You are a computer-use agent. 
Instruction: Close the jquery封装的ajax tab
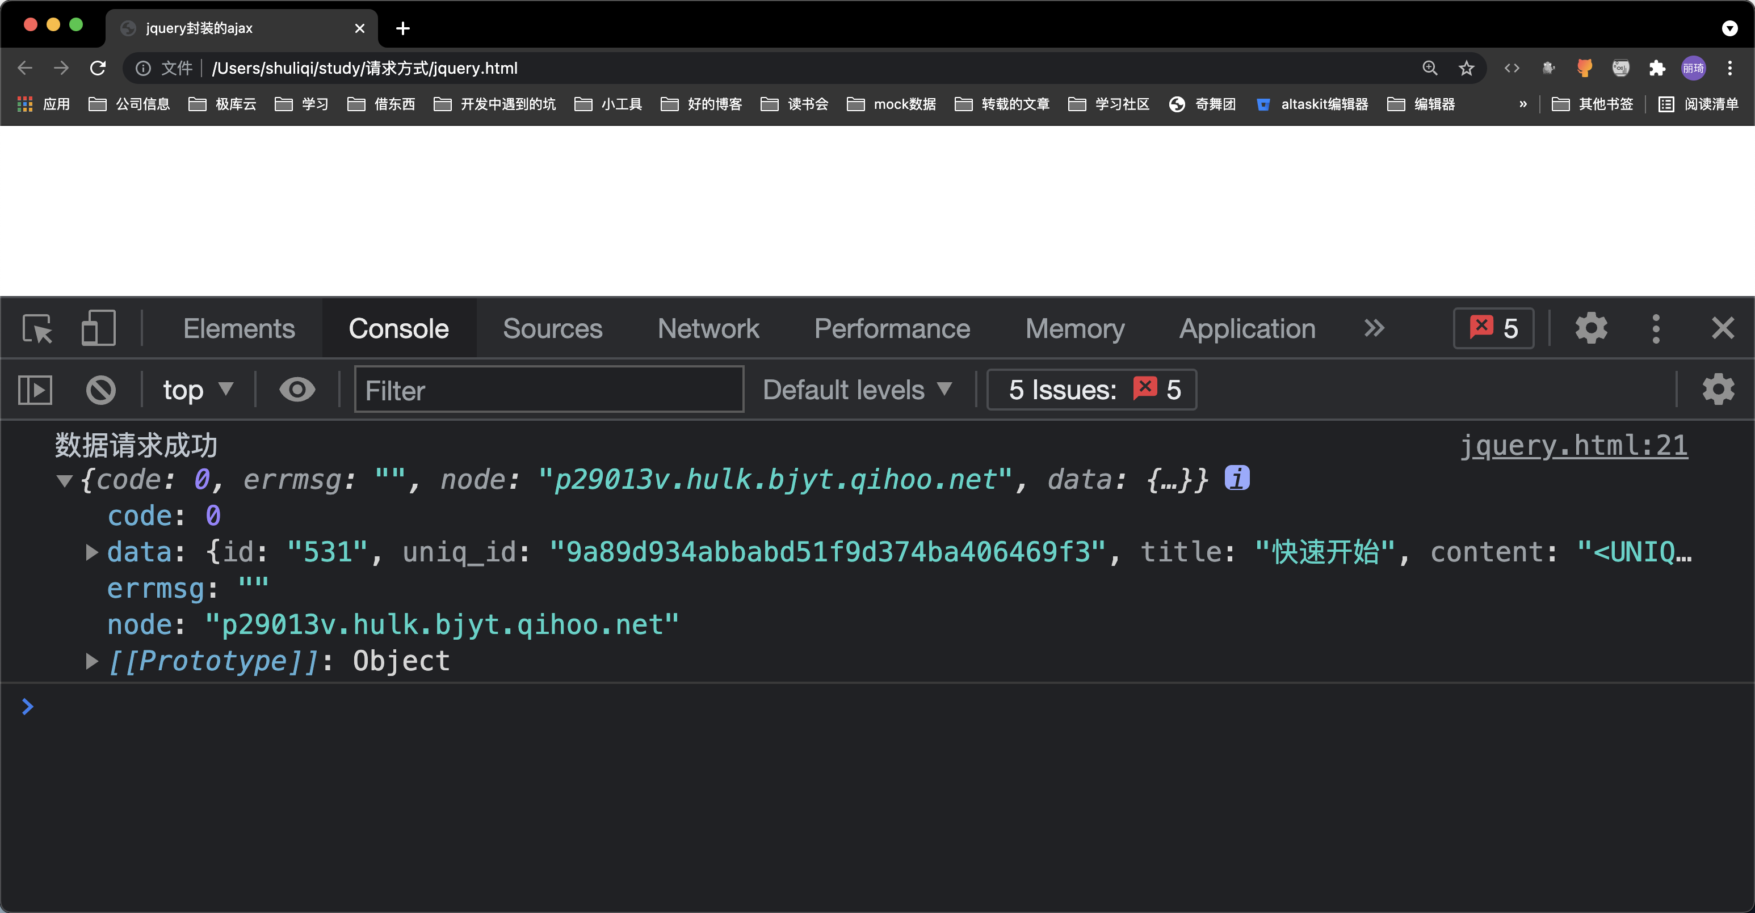tap(360, 28)
